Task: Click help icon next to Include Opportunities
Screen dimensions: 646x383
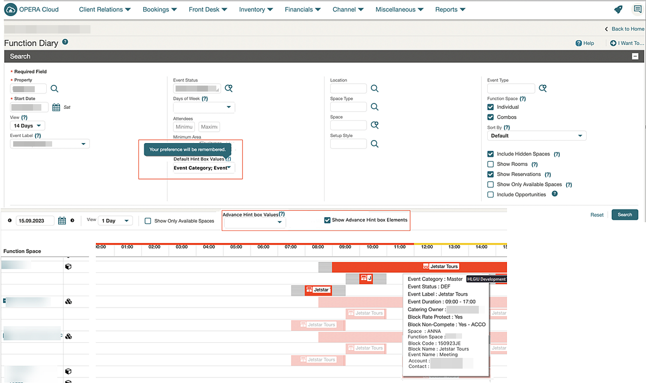Action: 554,194
